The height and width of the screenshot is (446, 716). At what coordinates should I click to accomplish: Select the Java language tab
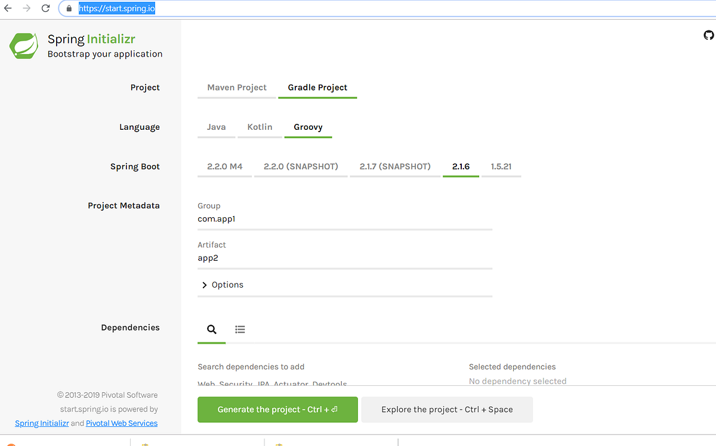tap(216, 127)
